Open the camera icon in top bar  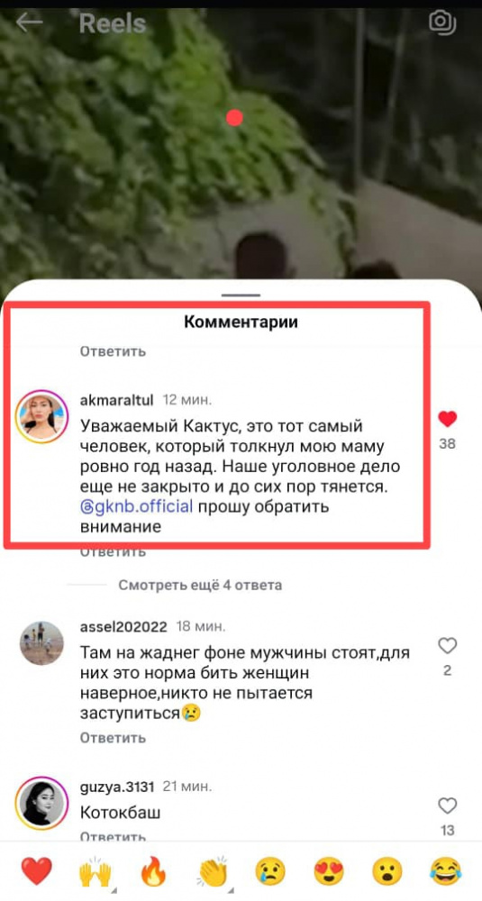pyautogui.click(x=442, y=23)
